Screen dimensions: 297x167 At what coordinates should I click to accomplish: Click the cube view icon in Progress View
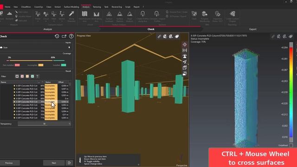click(x=185, y=68)
